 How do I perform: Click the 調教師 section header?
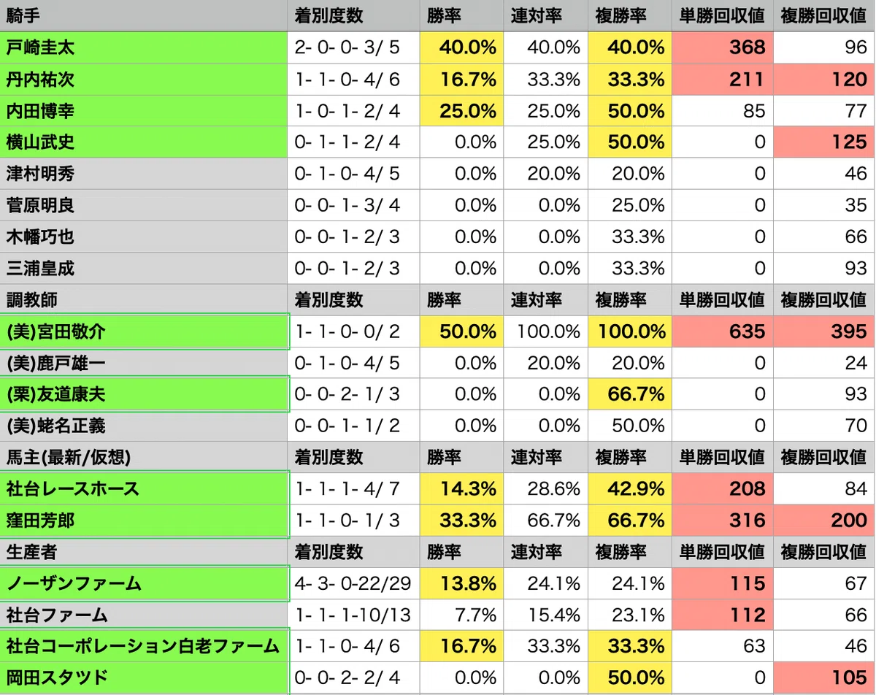(144, 299)
